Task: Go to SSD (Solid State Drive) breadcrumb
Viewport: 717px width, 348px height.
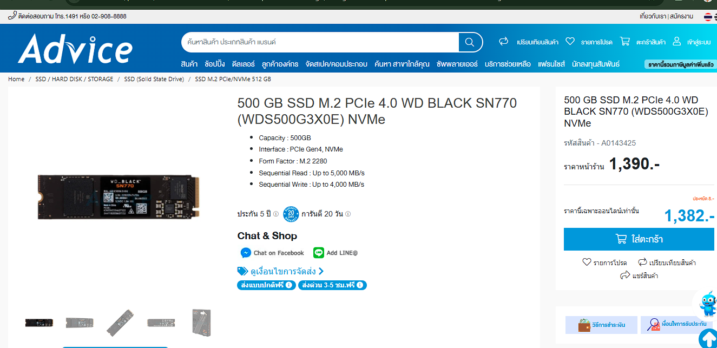Action: pos(154,79)
